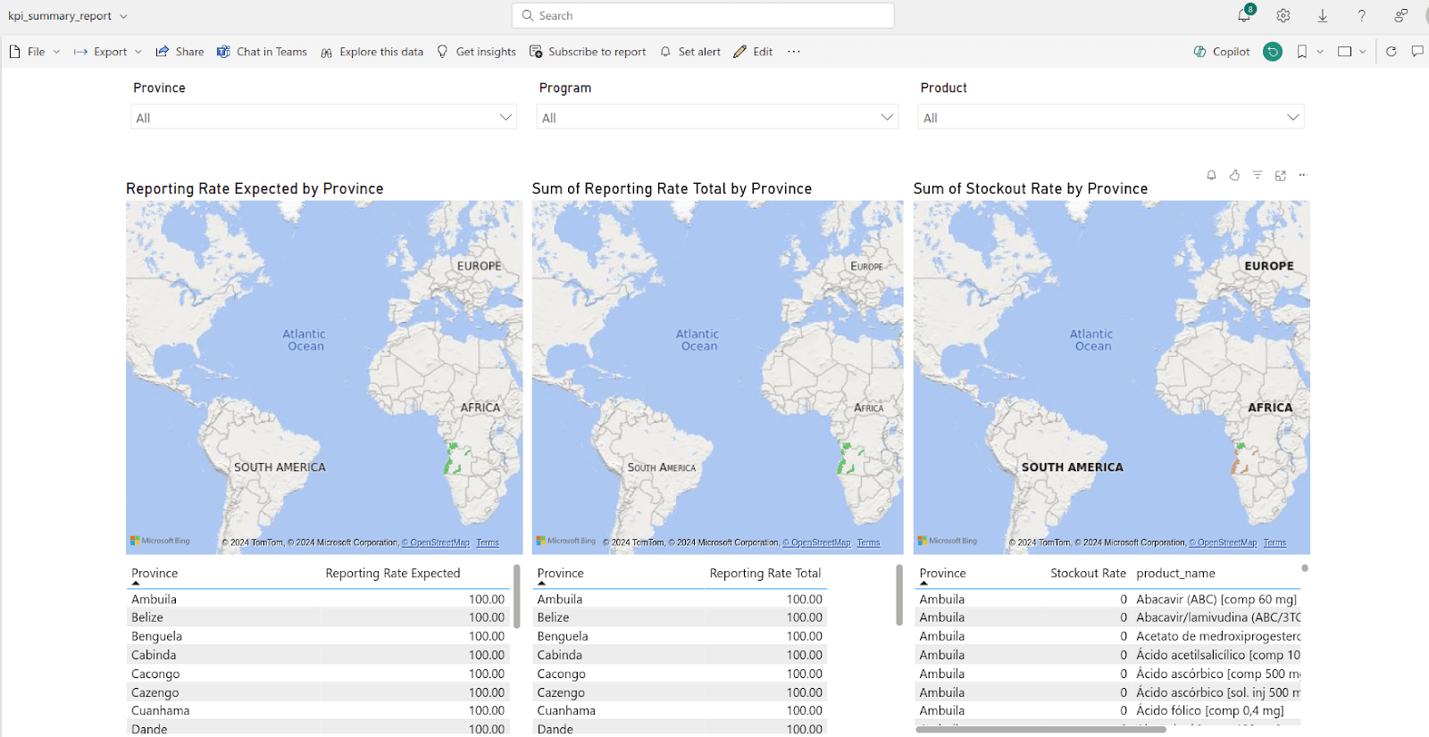Click focus mode icon above Stockout map
The width and height of the screenshot is (1429, 737).
(1281, 175)
